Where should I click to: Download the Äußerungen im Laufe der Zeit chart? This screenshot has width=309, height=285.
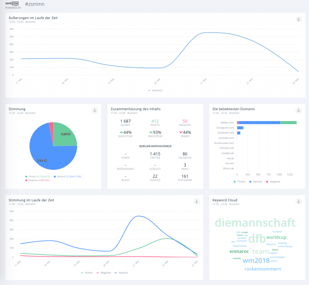point(298,19)
